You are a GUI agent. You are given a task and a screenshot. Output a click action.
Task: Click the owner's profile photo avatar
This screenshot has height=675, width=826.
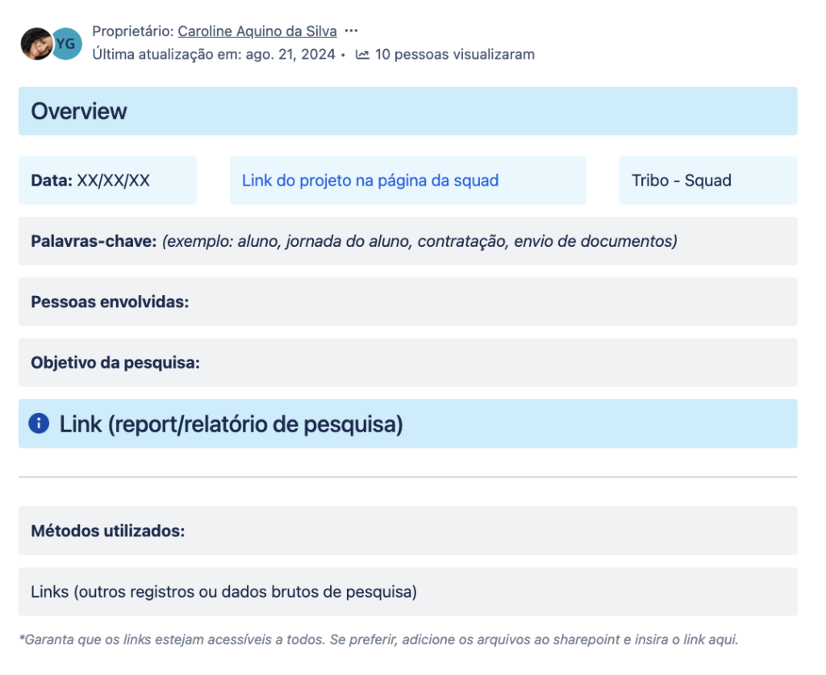[35, 44]
